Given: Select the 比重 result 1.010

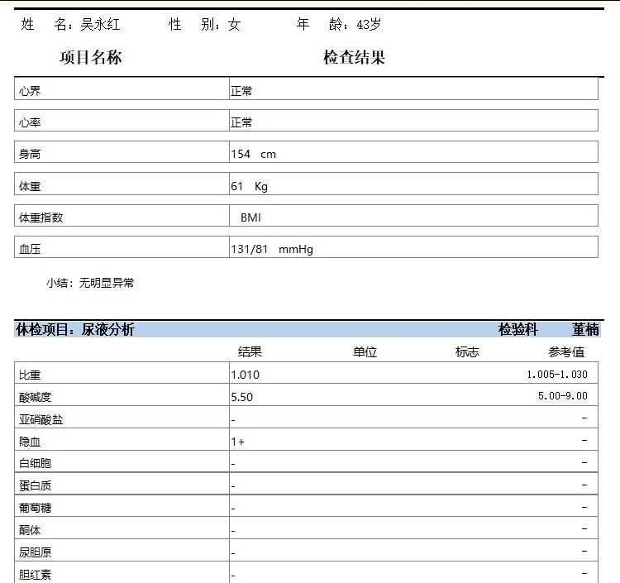Looking at the screenshot, I should 245,375.
